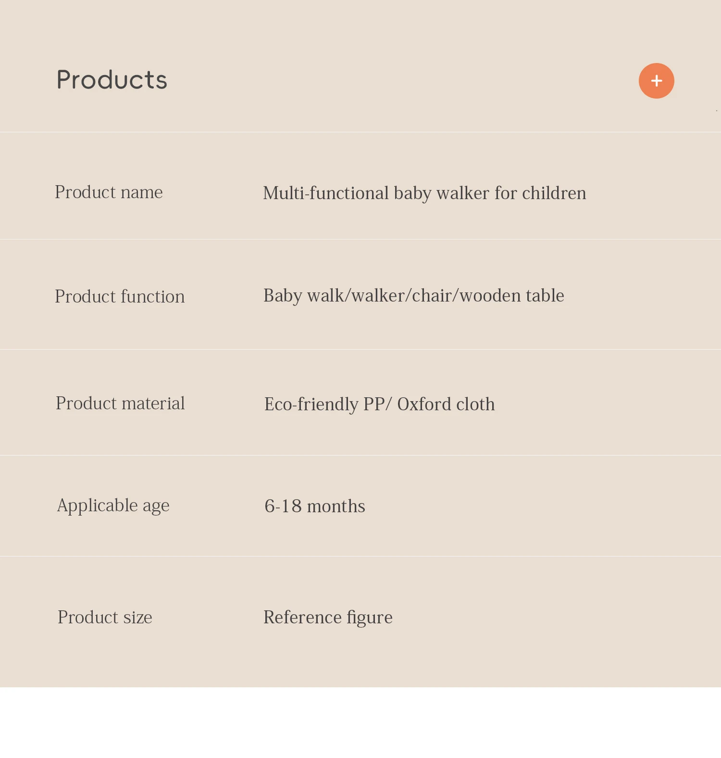Click the Products heading
Image resolution: width=721 pixels, height=758 pixels.
pyautogui.click(x=112, y=80)
